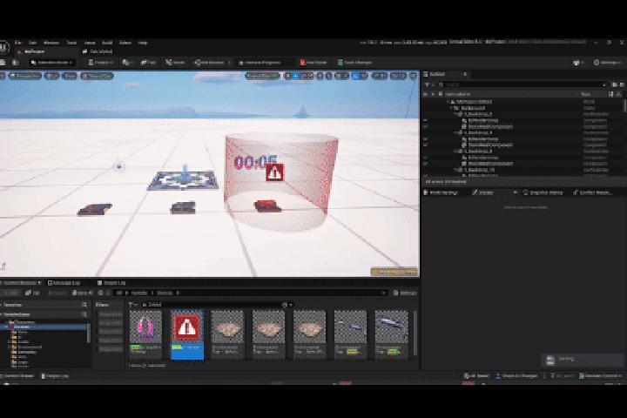Expand the content browser path history dropdown
The height and width of the screenshot is (418, 627).
(384, 293)
